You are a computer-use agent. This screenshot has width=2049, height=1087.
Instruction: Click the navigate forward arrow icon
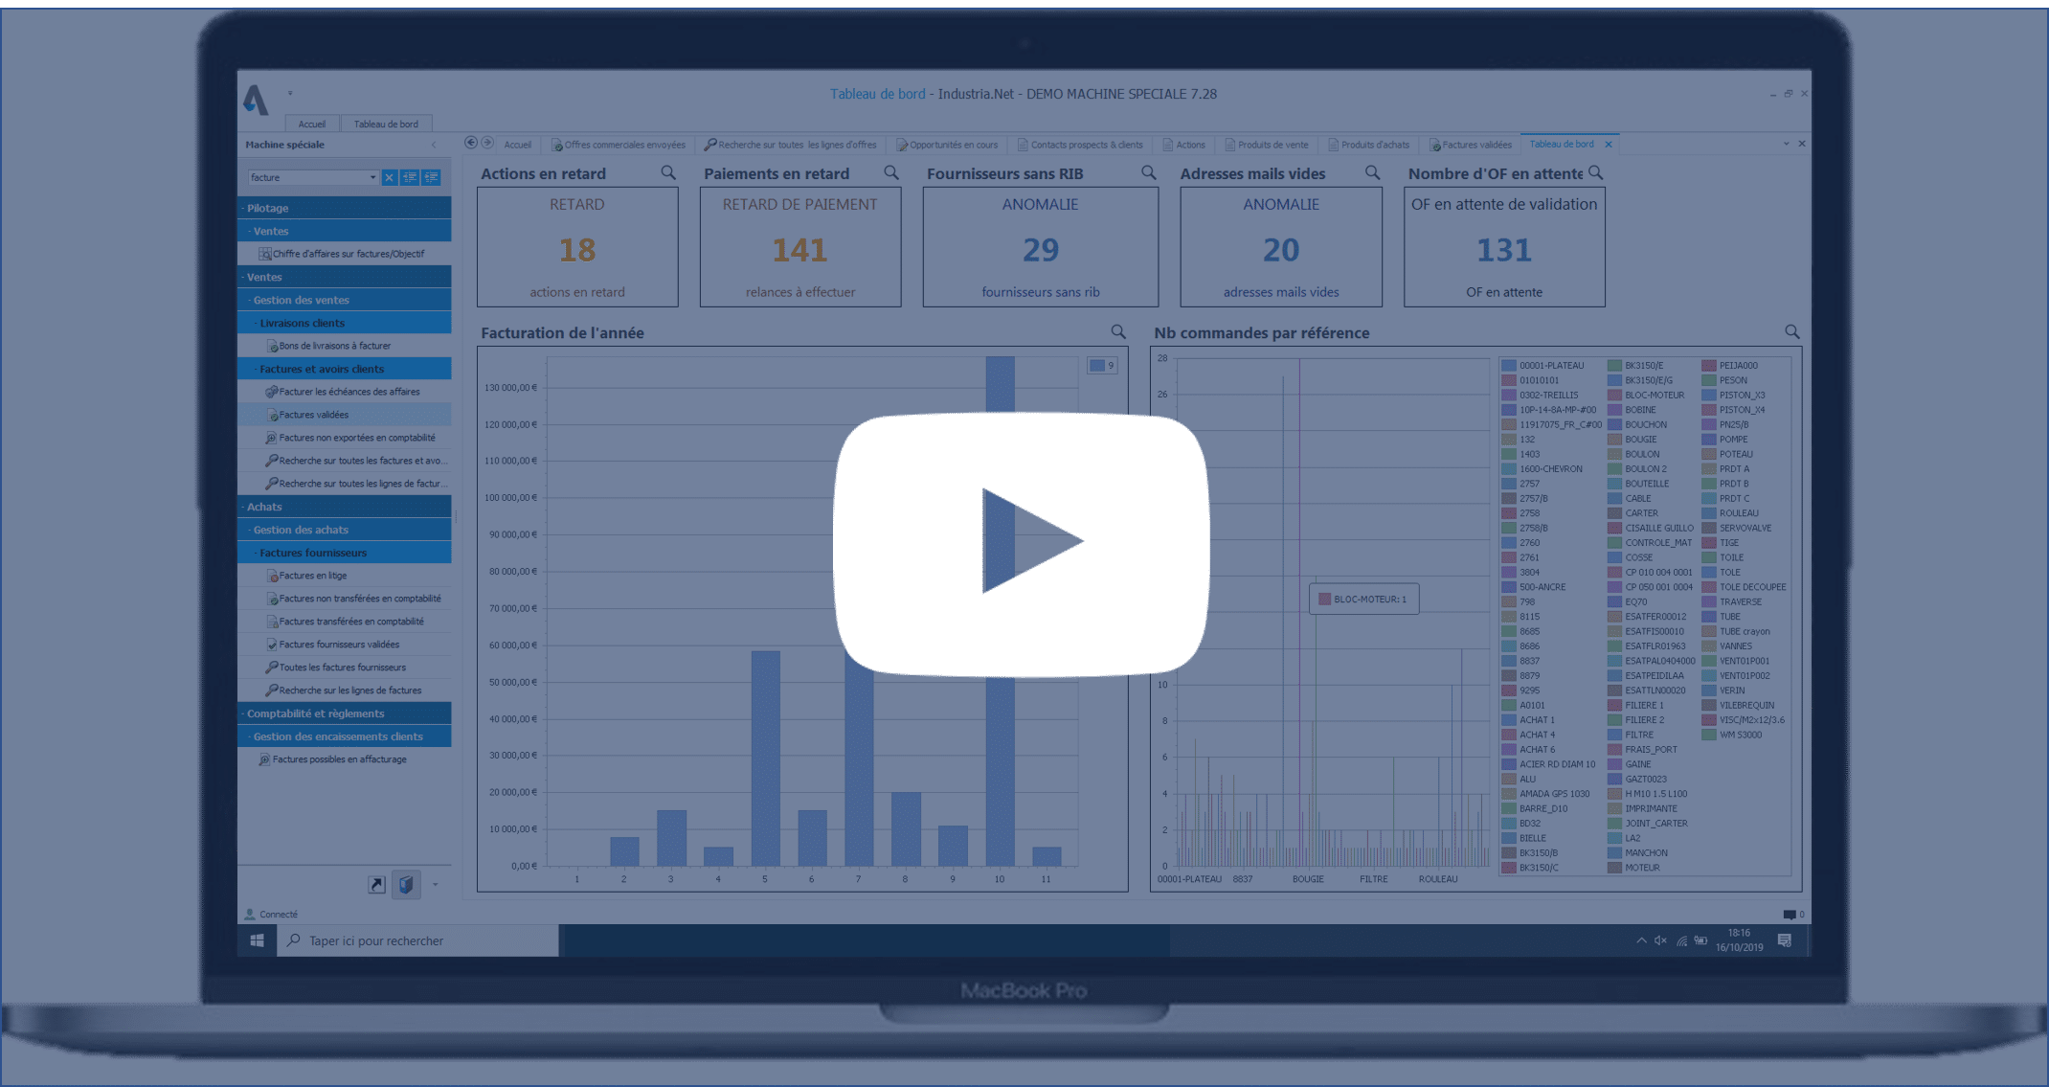pyautogui.click(x=487, y=143)
